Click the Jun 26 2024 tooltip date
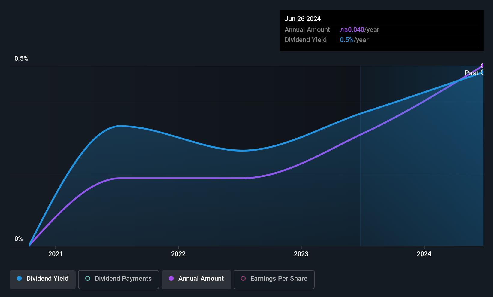Screen dimensions: 493x297 303,19
